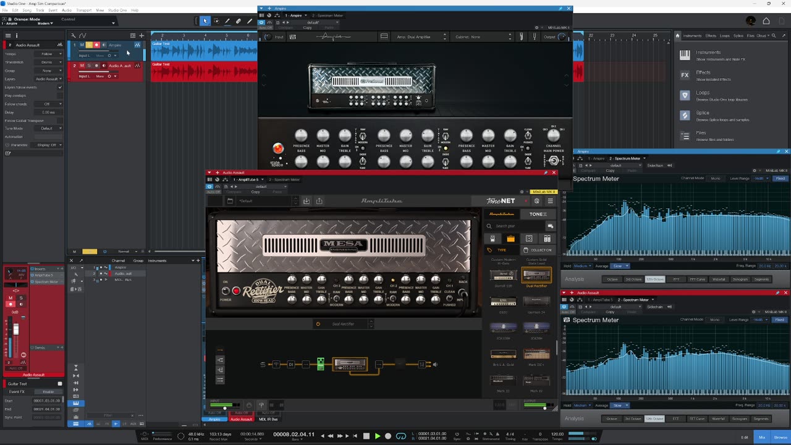Screen dimensions: 791x445
Task: Select the Arrow tool in the toolbar
Action: click(205, 21)
